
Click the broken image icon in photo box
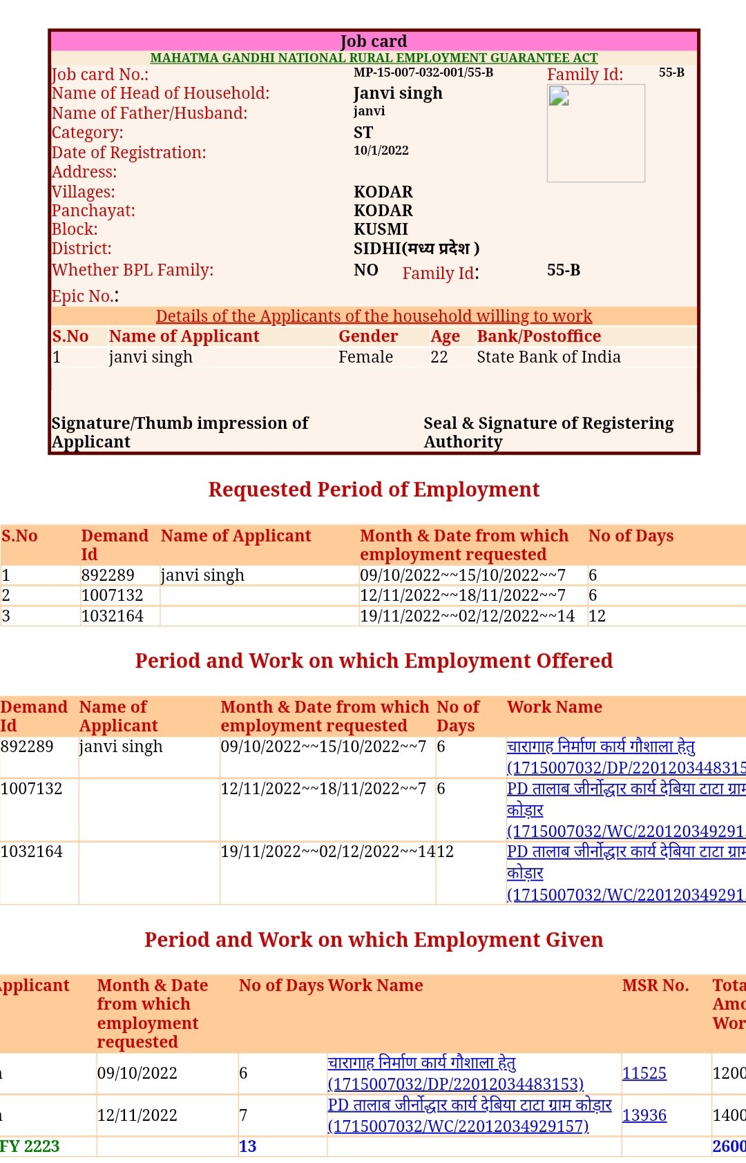558,97
